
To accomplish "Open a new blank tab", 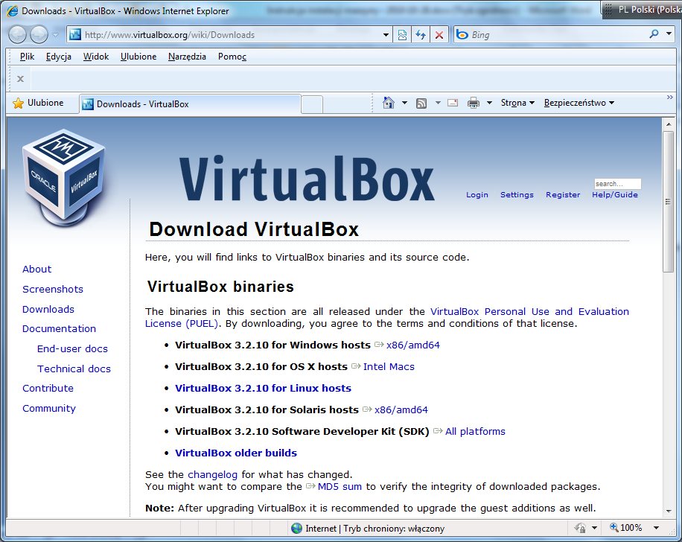I will point(312,104).
